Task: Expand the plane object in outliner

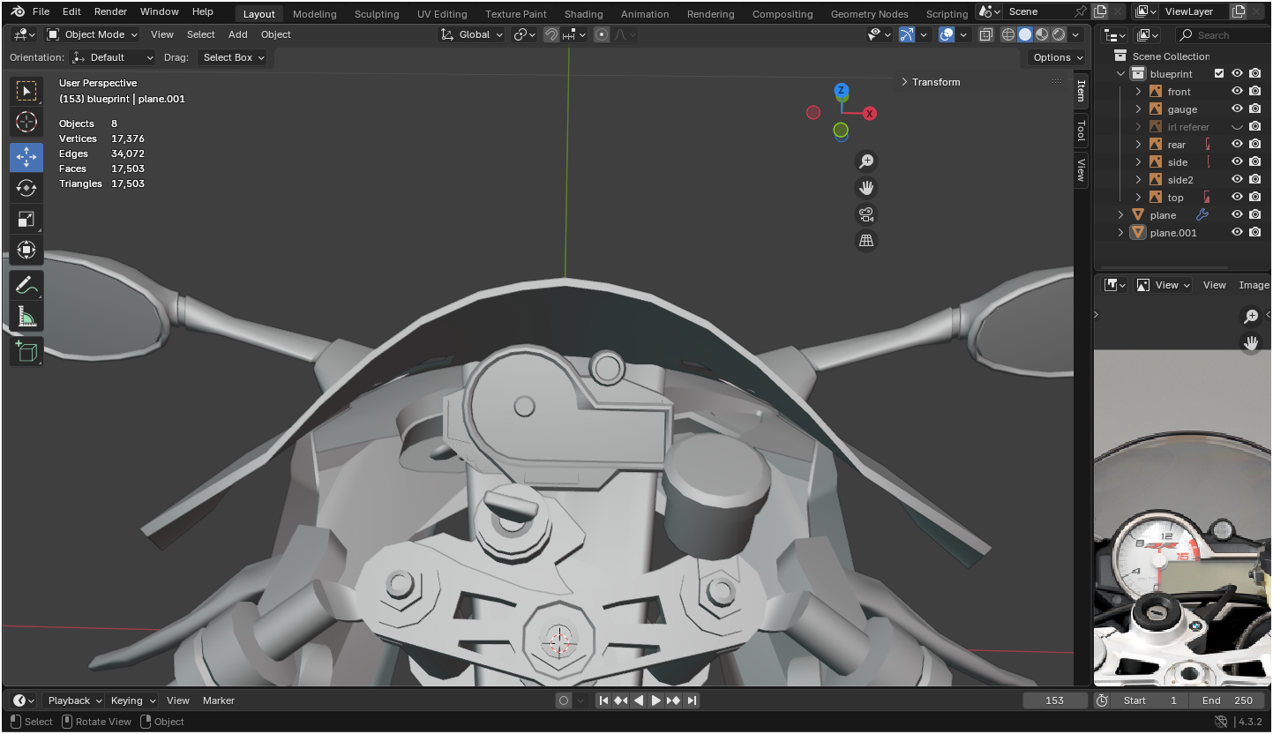Action: [x=1121, y=215]
